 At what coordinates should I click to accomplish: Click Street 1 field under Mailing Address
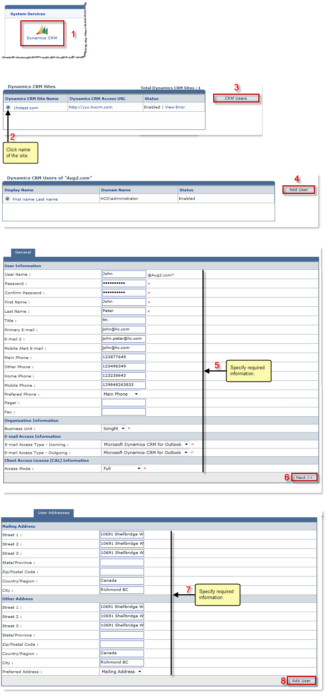click(x=122, y=535)
